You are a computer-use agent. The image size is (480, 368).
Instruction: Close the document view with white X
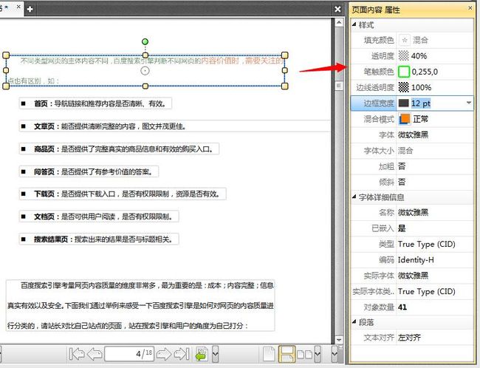[x=337, y=9]
